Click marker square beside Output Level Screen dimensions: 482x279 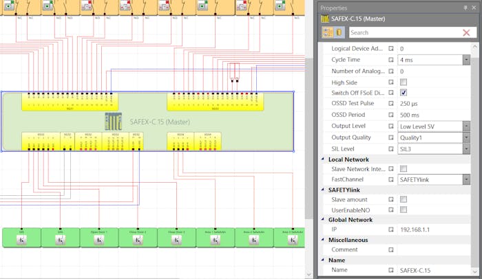(x=390, y=126)
